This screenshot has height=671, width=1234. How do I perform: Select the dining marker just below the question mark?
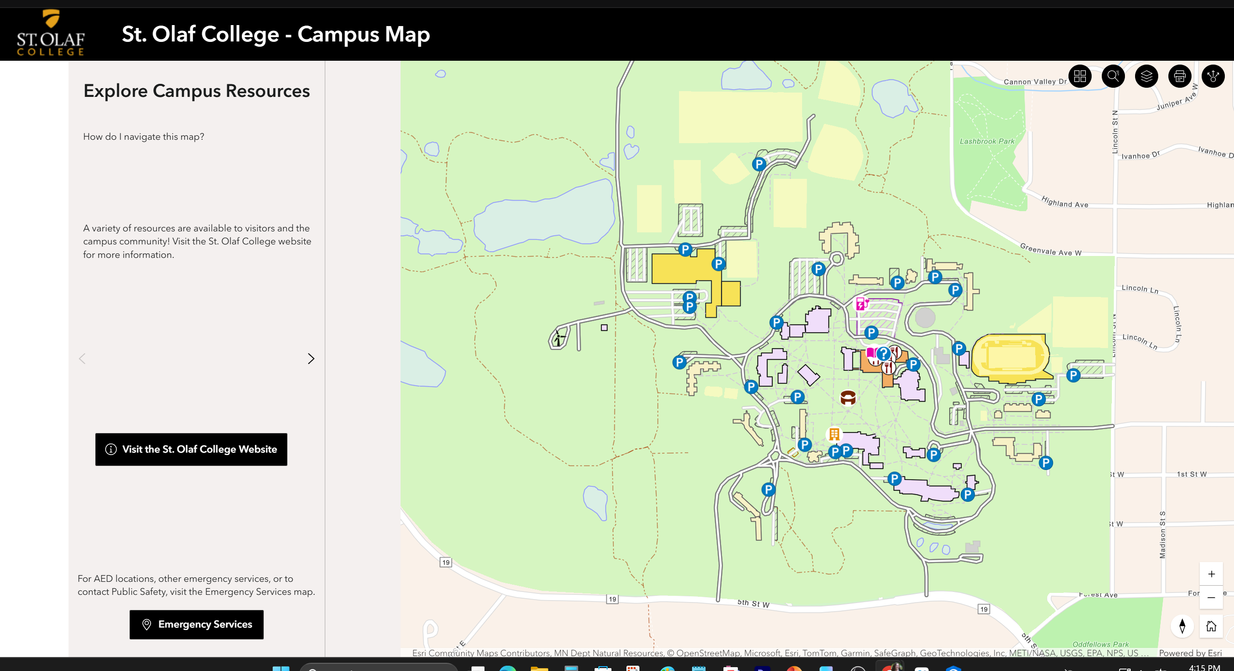tap(888, 368)
